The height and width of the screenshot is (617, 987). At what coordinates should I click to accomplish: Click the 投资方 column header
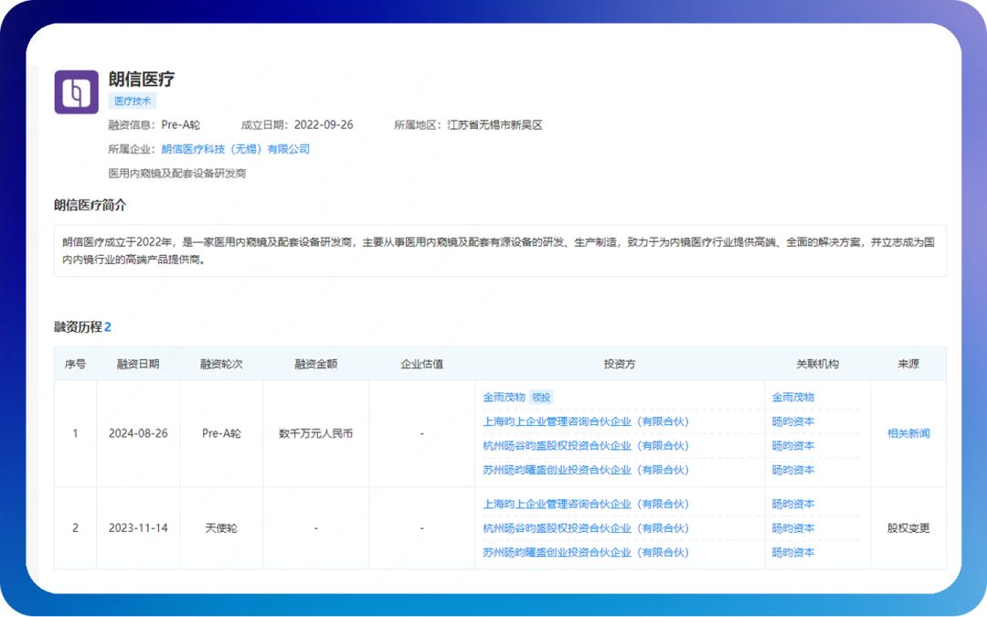pyautogui.click(x=620, y=364)
